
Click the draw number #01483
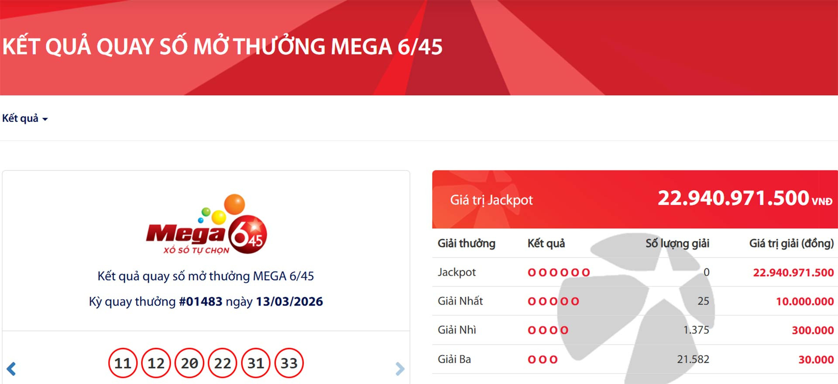coord(200,302)
